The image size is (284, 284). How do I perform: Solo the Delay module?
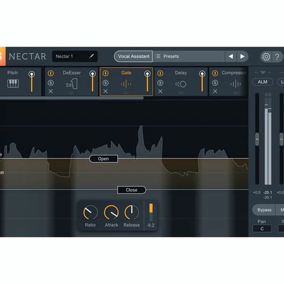(160, 83)
